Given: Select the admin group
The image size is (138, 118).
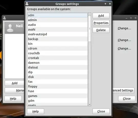Looking at the screenshot, I should [57, 20].
